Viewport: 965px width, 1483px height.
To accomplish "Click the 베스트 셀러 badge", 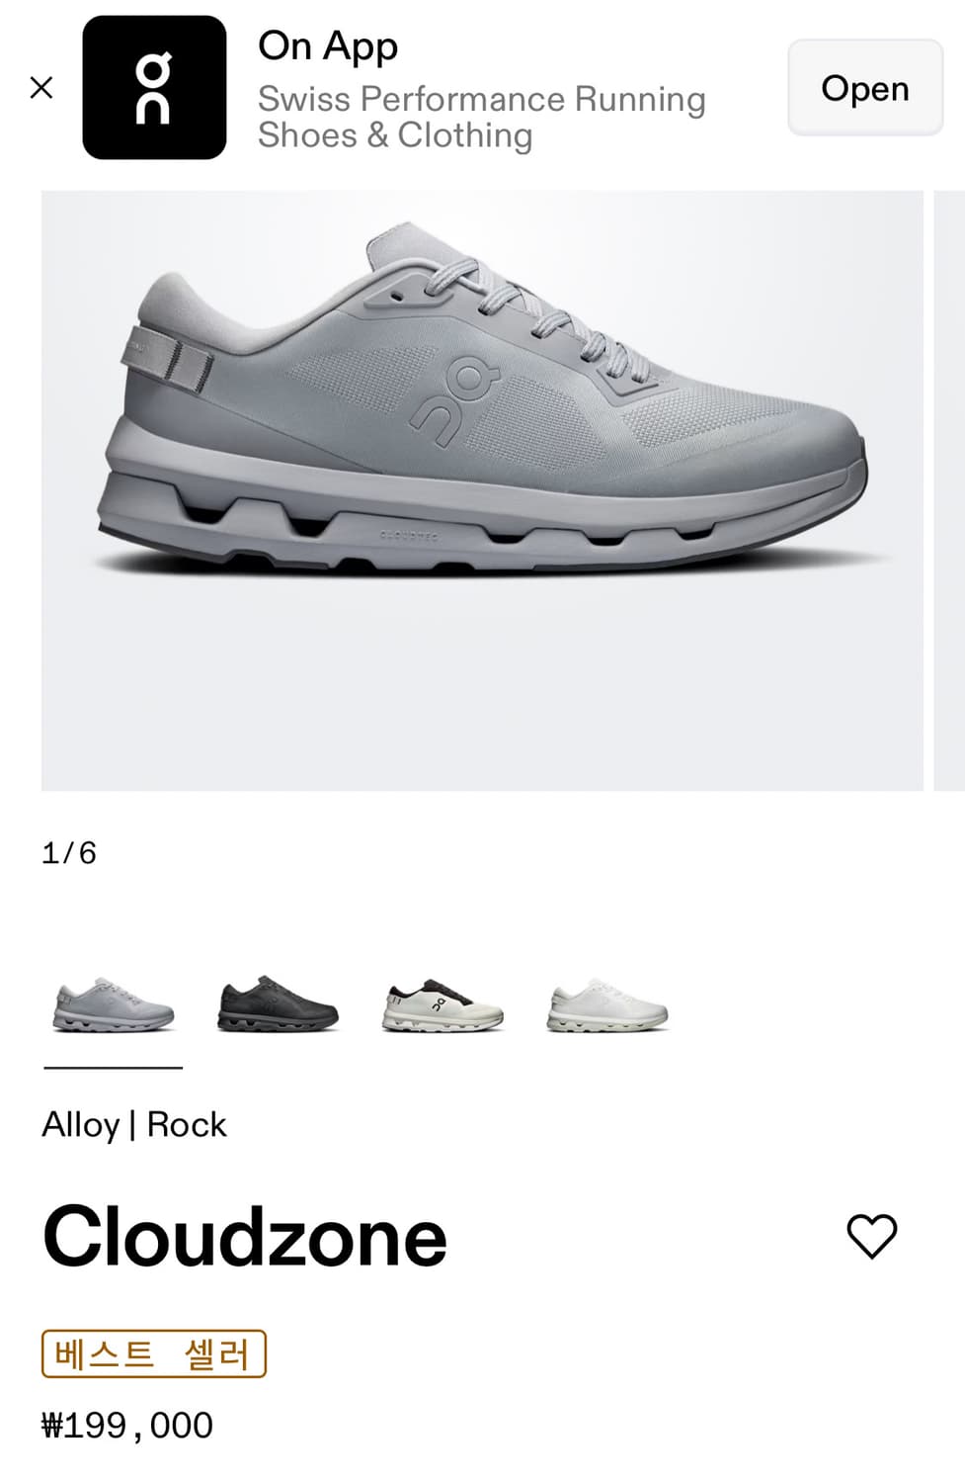I will click(x=154, y=1353).
